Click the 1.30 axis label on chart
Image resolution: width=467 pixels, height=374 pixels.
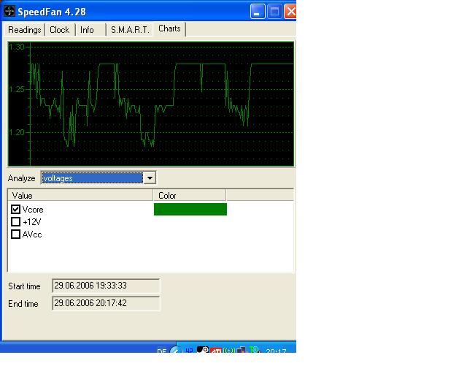click(x=17, y=47)
